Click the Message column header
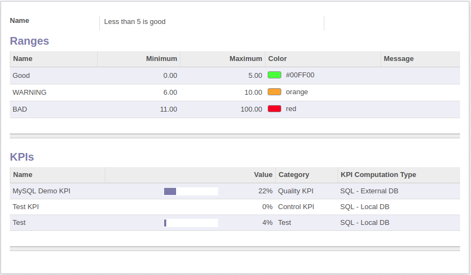 tap(398, 59)
